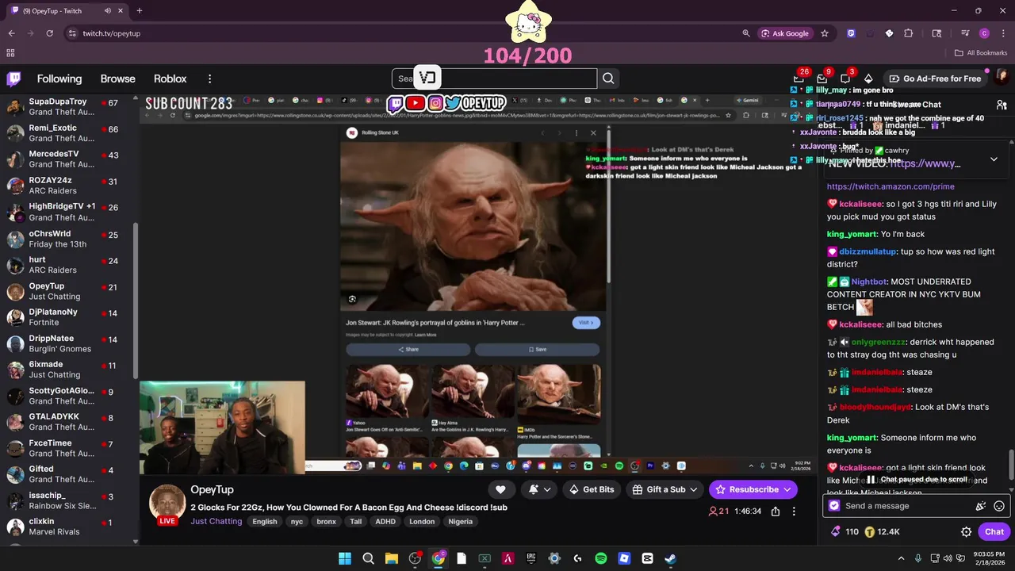Click the Nigeria tag
The image size is (1015, 571).
coord(460,522)
